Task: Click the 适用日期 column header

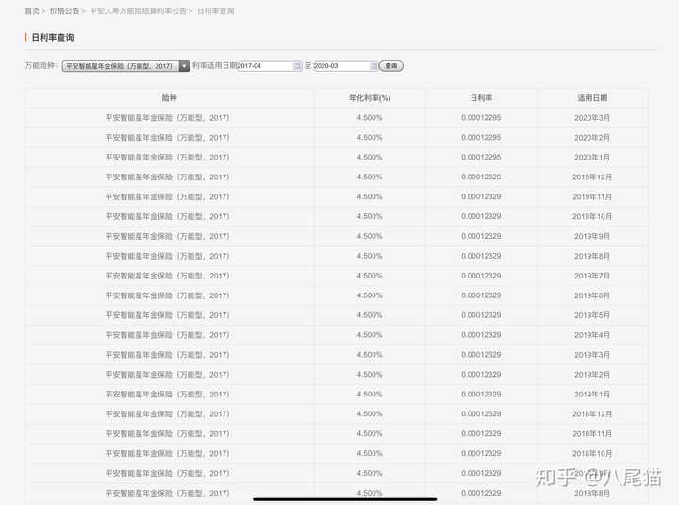Action: click(592, 98)
